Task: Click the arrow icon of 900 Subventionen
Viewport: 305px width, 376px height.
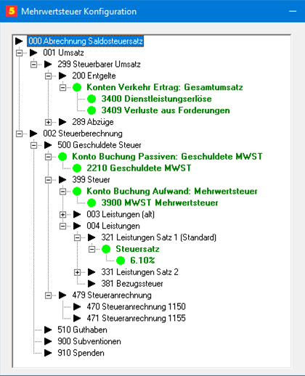Action: click(48, 341)
